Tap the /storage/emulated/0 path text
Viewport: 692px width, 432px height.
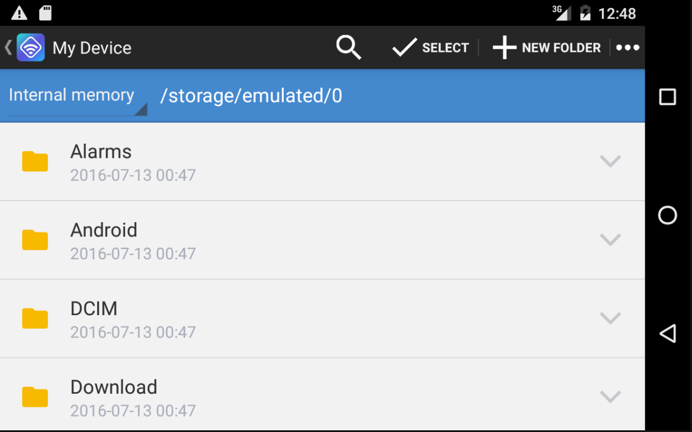(251, 96)
